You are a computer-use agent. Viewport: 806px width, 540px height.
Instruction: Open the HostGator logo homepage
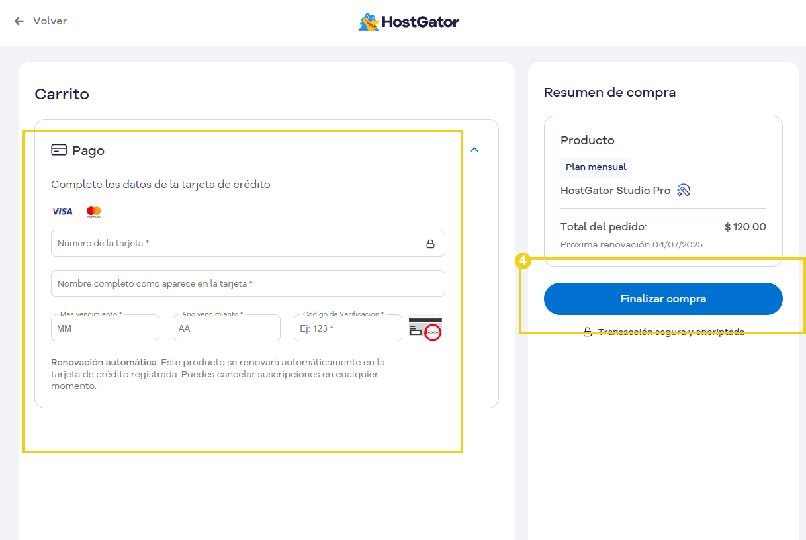(x=408, y=22)
